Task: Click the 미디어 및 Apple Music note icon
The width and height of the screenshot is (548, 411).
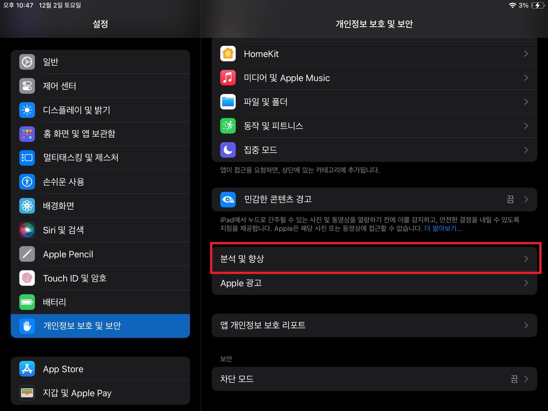Action: (228, 78)
